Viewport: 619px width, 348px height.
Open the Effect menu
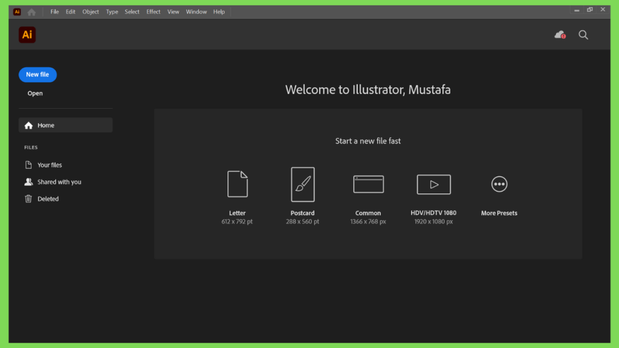coord(153,12)
